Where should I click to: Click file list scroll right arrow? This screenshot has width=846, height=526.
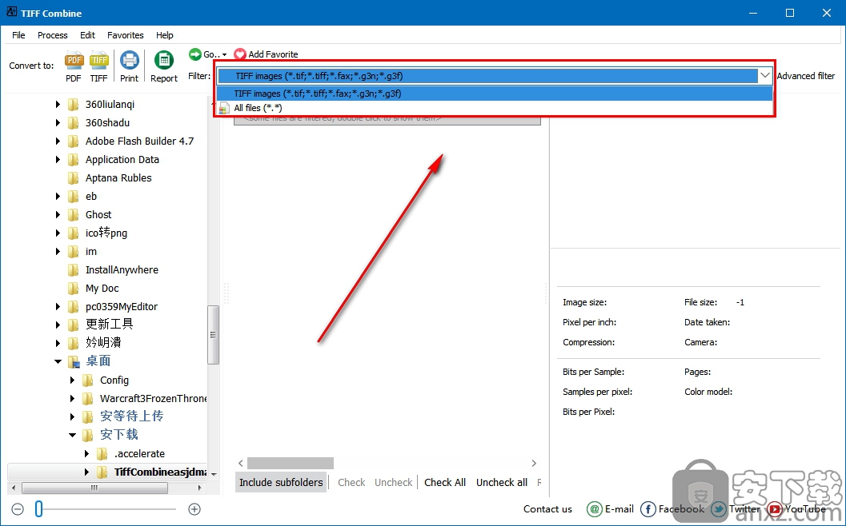pos(534,463)
